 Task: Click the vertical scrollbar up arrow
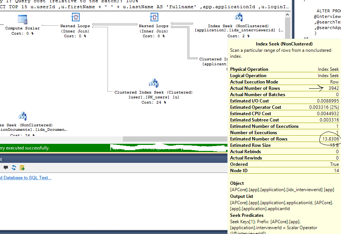tap(287, 15)
